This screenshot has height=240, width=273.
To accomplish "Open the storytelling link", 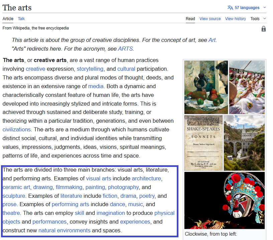I will point(90,69).
